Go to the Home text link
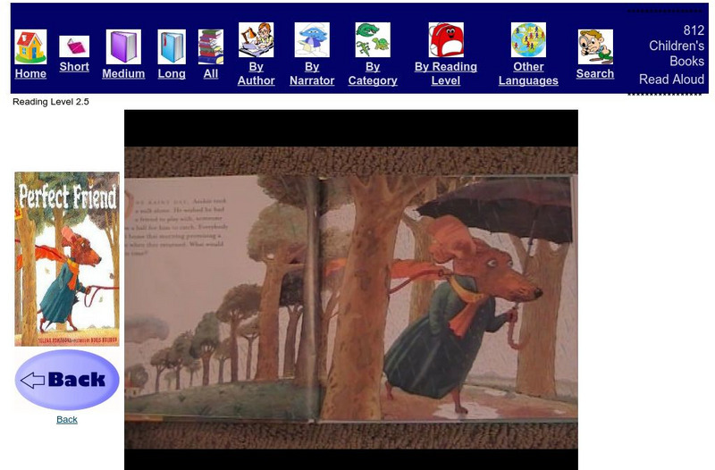715x470 pixels. click(30, 74)
